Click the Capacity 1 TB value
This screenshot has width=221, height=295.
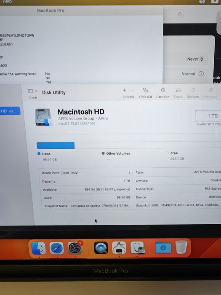tap(127, 181)
